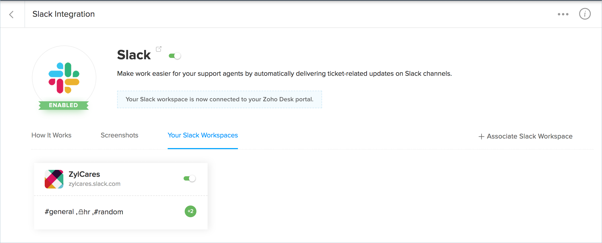Click the workspace connected notification banner
The image size is (602, 243).
pos(219,99)
